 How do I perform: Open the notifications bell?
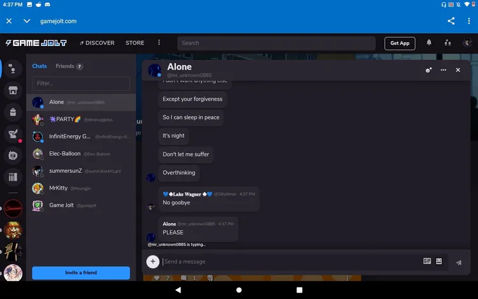coord(429,42)
